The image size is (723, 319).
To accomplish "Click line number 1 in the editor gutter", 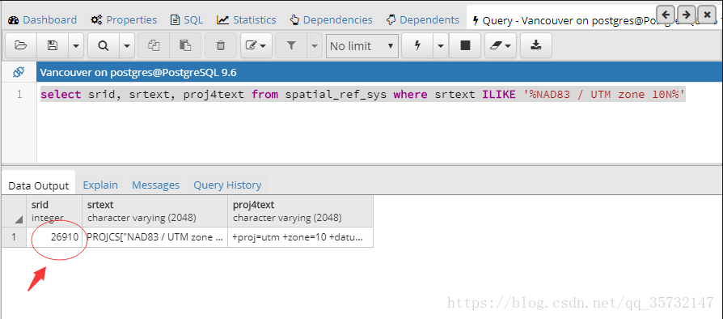I will point(19,95).
